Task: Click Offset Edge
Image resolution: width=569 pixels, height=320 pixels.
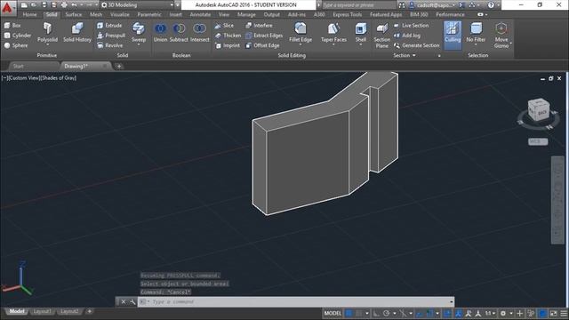Action: click(x=263, y=45)
